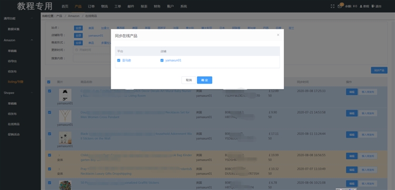Select 全部 in the 站点 filter row
The height and width of the screenshot is (190, 395).
pyautogui.click(x=78, y=28)
